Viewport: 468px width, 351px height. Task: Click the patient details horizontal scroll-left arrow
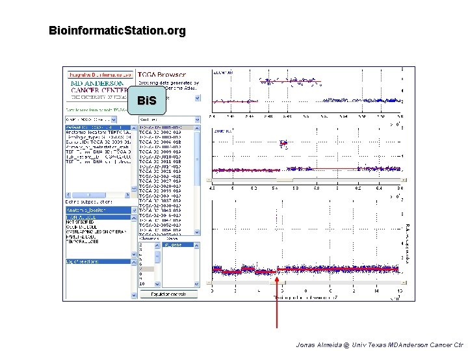(x=68, y=194)
